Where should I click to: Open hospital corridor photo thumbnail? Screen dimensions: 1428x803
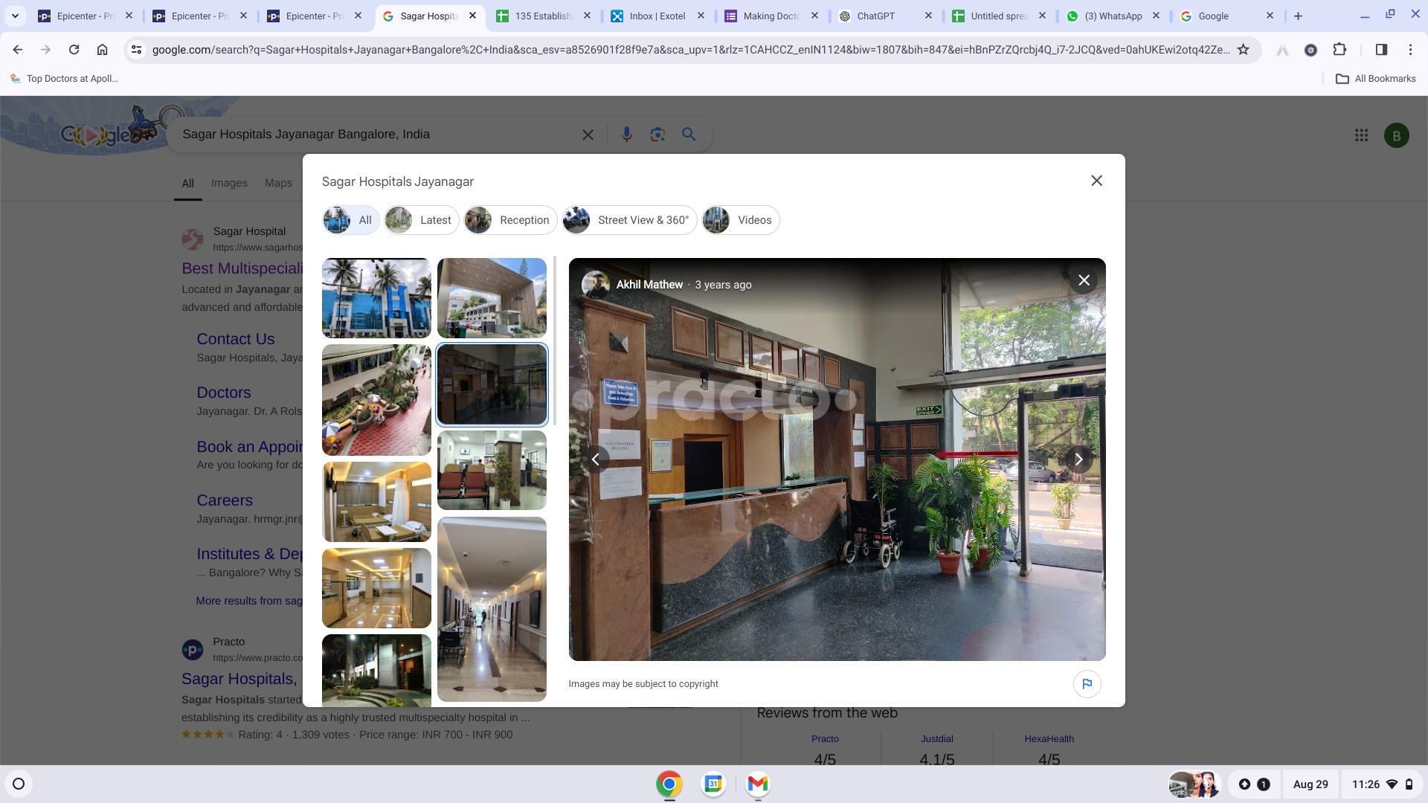492,609
